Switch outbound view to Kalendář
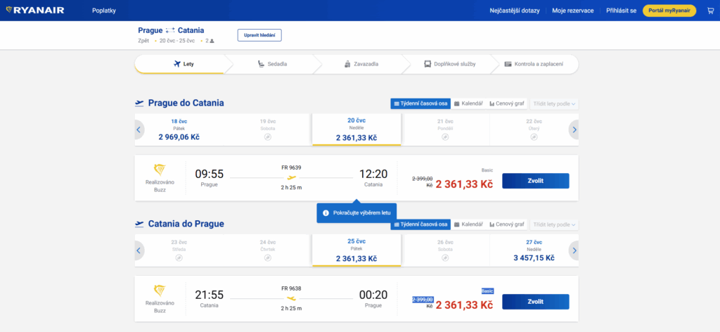The image size is (720, 332). pos(468,104)
